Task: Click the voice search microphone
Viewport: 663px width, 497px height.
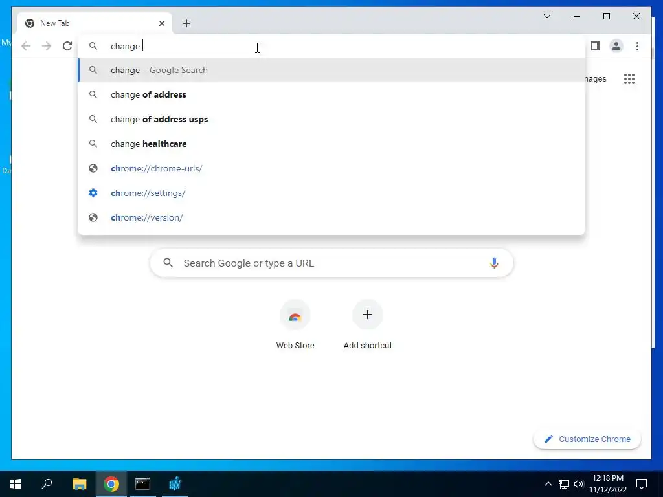Action: coord(494,263)
